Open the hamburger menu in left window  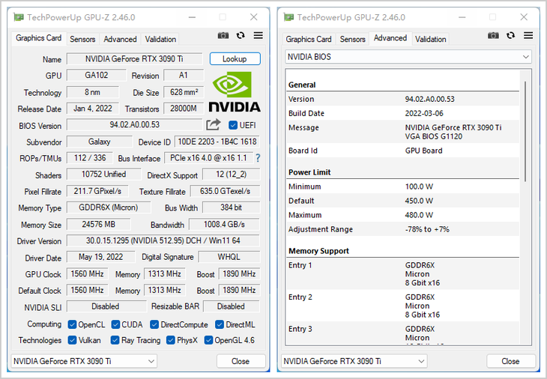(258, 35)
